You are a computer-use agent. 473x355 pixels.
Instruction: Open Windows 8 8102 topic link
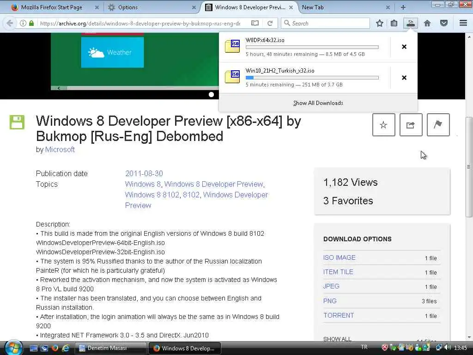pyautogui.click(x=152, y=195)
